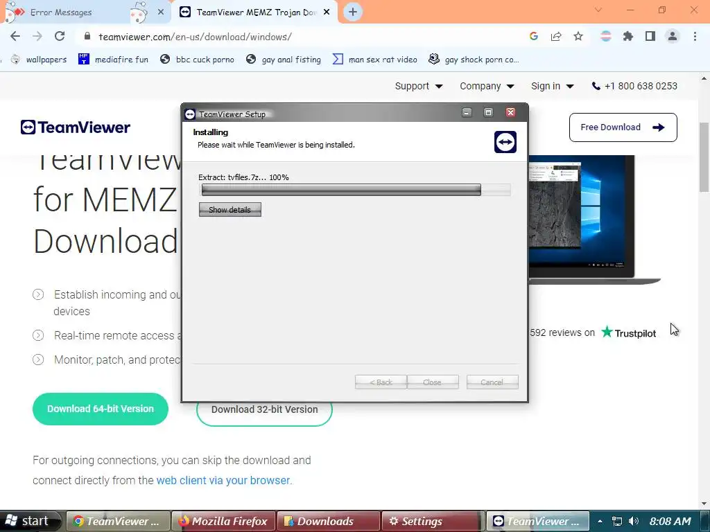The height and width of the screenshot is (532, 710).
Task: Click the scrollbar down arrow
Action: pos(704,504)
